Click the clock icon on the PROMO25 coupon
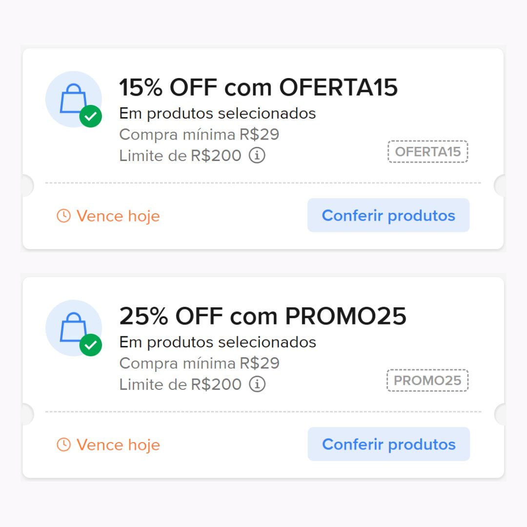This screenshot has height=527, width=527. [63, 445]
